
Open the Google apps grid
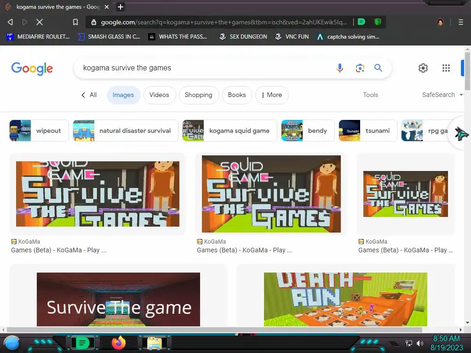pyautogui.click(x=446, y=68)
